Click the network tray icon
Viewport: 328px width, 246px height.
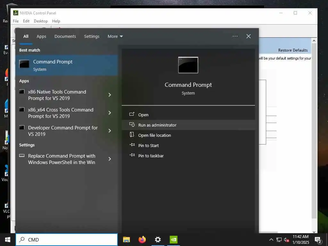point(279,240)
